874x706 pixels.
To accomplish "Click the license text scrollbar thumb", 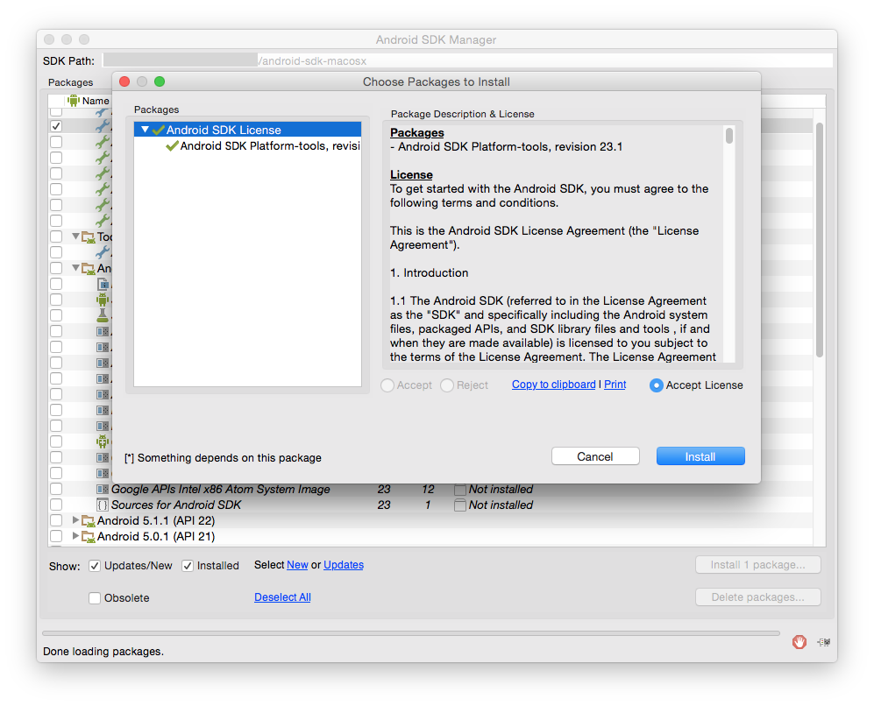I will coord(729,136).
